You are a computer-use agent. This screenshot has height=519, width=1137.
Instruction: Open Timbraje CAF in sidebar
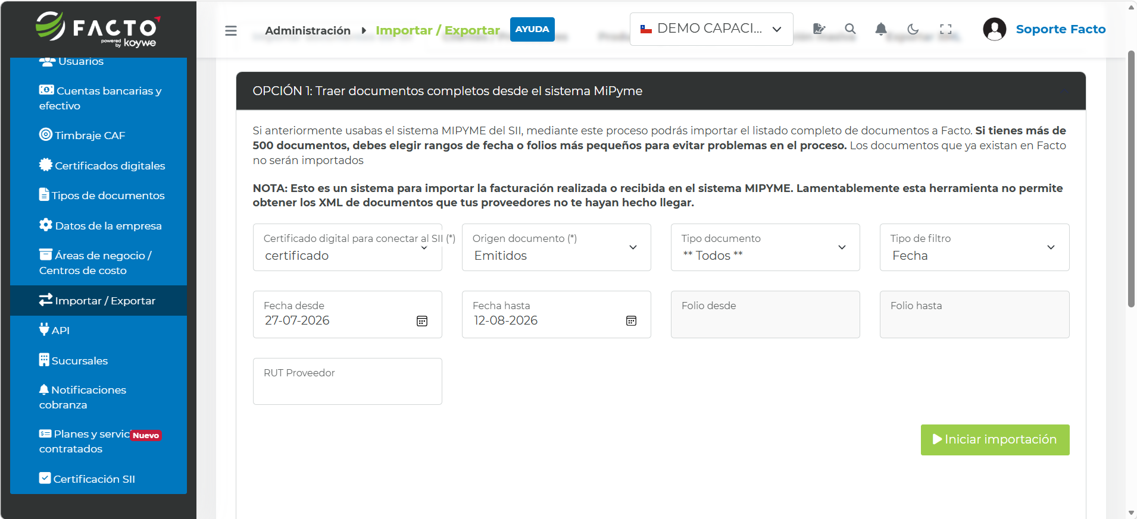tap(98, 136)
